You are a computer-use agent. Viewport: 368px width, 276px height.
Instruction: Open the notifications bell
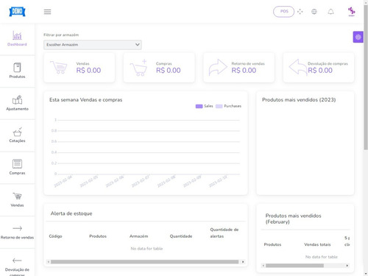pyautogui.click(x=330, y=12)
